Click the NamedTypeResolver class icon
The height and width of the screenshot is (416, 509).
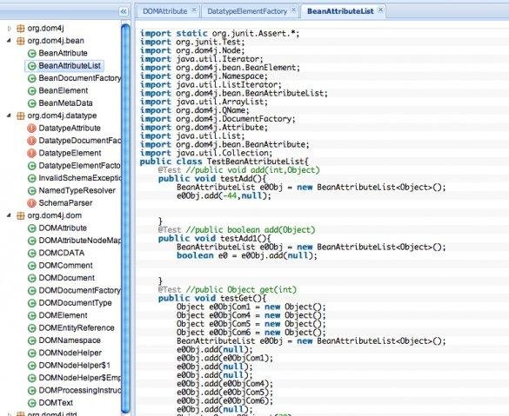[31, 191]
